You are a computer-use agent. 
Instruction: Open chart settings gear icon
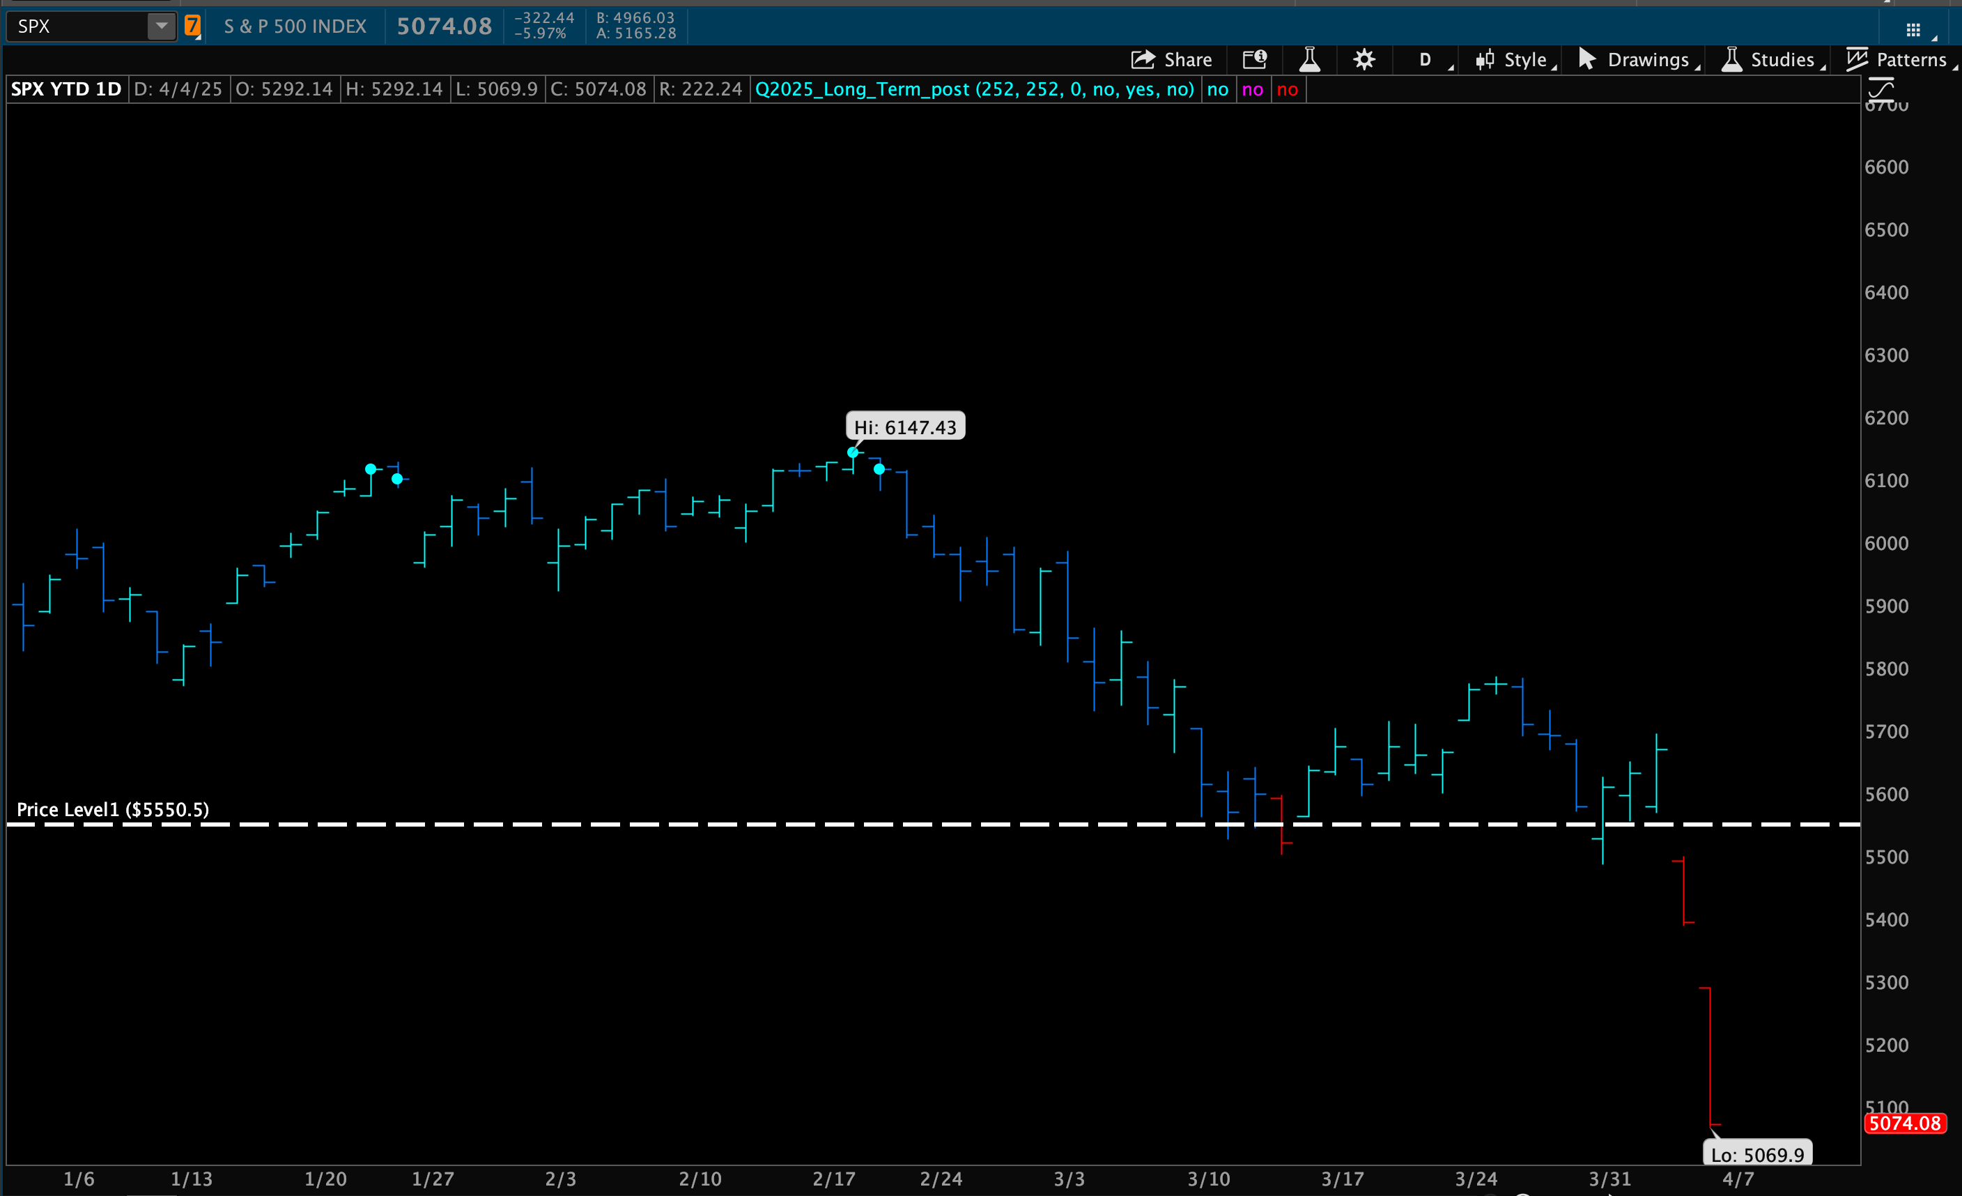(1364, 60)
